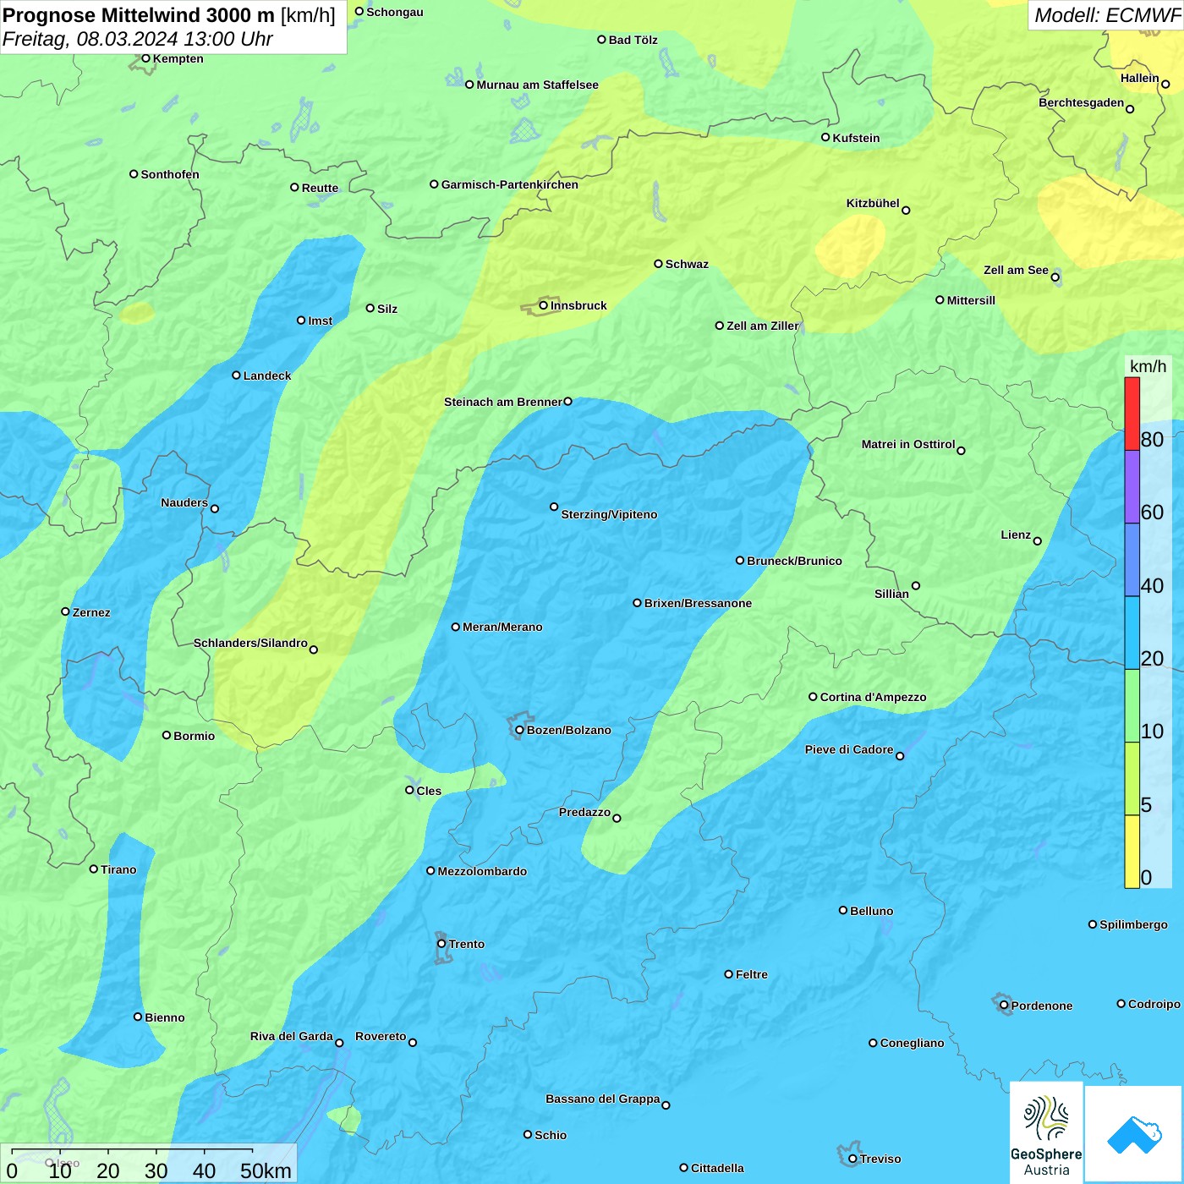The width and height of the screenshot is (1184, 1184).
Task: Click the 'Pieve di Cadore' label
Action: tap(849, 749)
